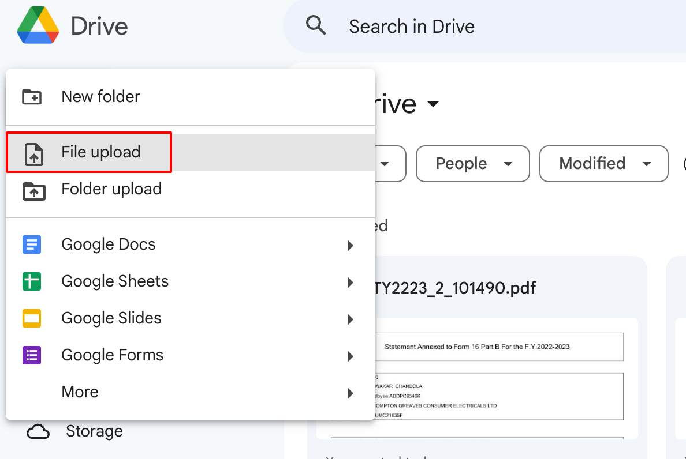This screenshot has height=459, width=686.
Task: Click New folder to create one
Action: tap(100, 96)
